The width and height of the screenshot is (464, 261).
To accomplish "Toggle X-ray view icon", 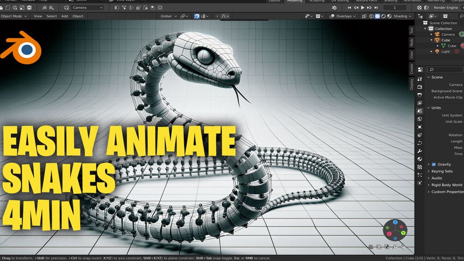I will [364, 16].
